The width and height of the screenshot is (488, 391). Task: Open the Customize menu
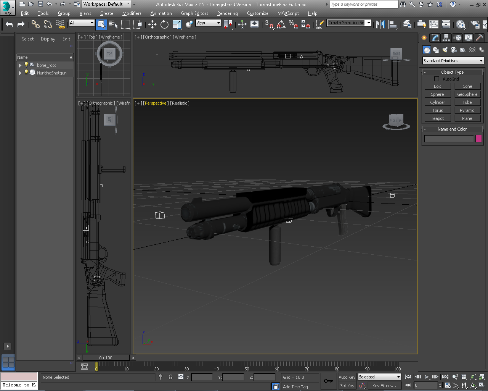257,13
